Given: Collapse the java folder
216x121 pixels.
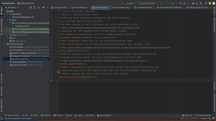Looking at the screenshot, I should coord(8,20).
